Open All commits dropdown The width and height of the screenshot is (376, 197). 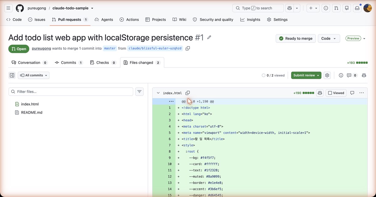pos(34,75)
